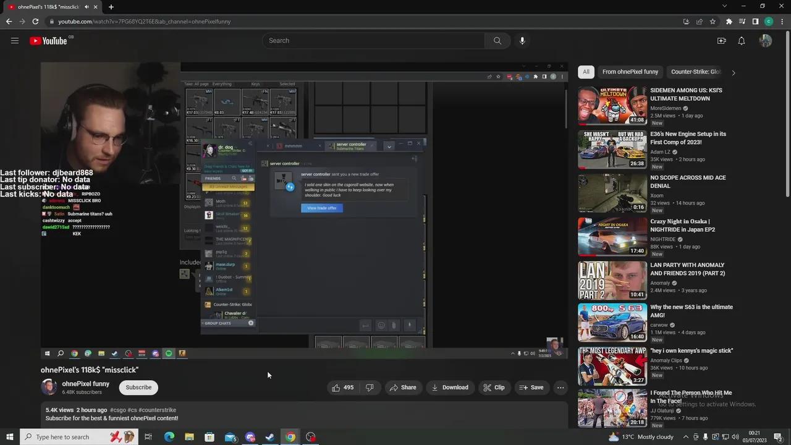Dislike the video
This screenshot has height=445, width=791.
pos(370,388)
